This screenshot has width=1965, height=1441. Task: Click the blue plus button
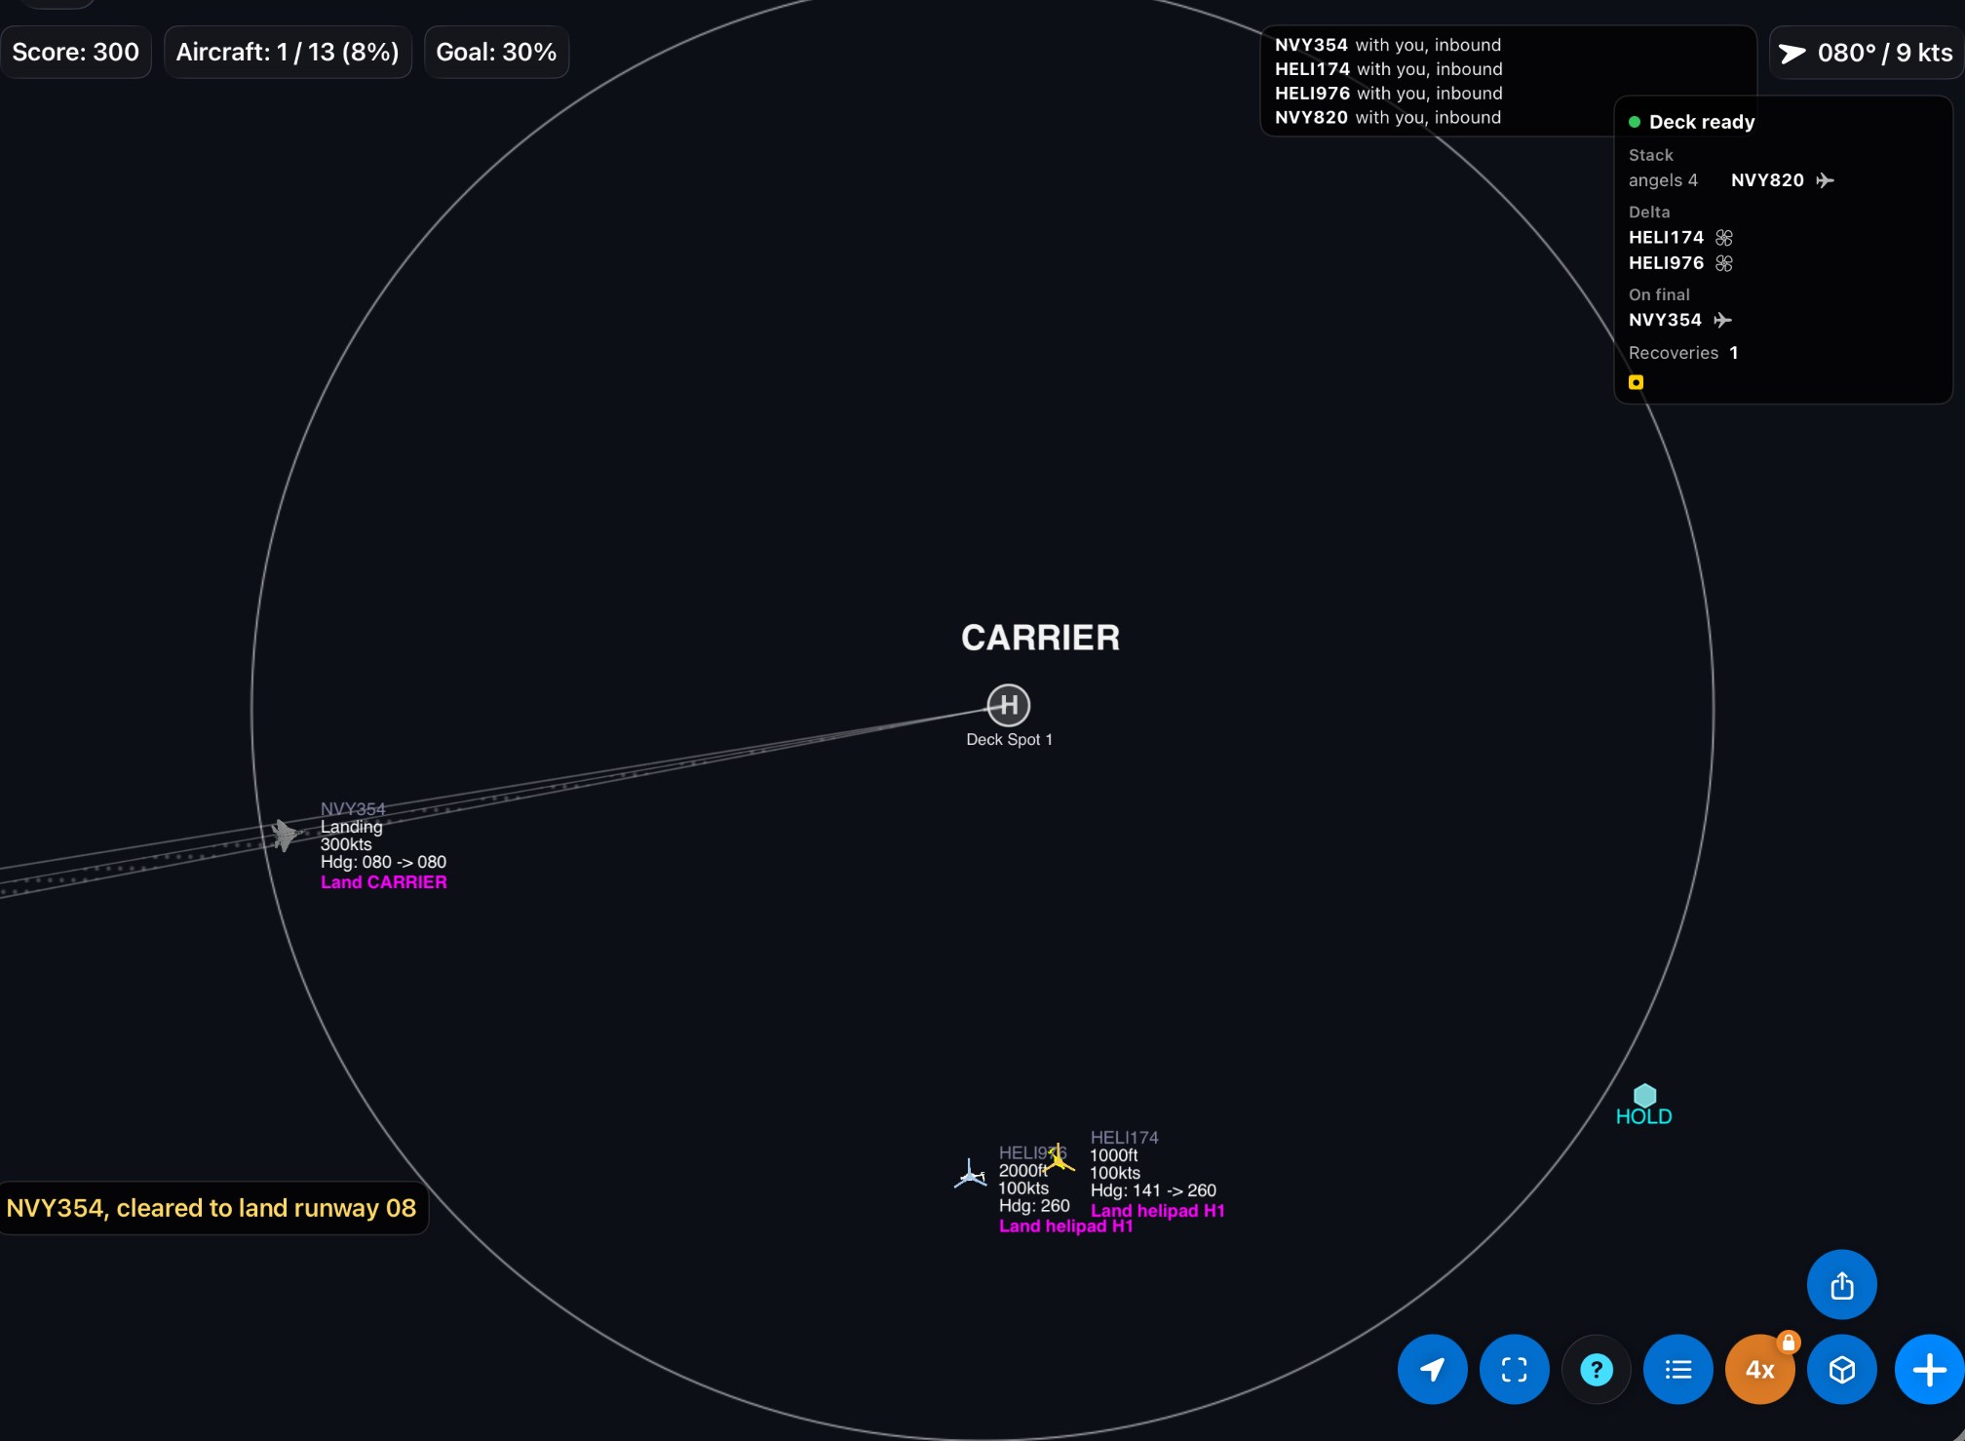[1929, 1370]
